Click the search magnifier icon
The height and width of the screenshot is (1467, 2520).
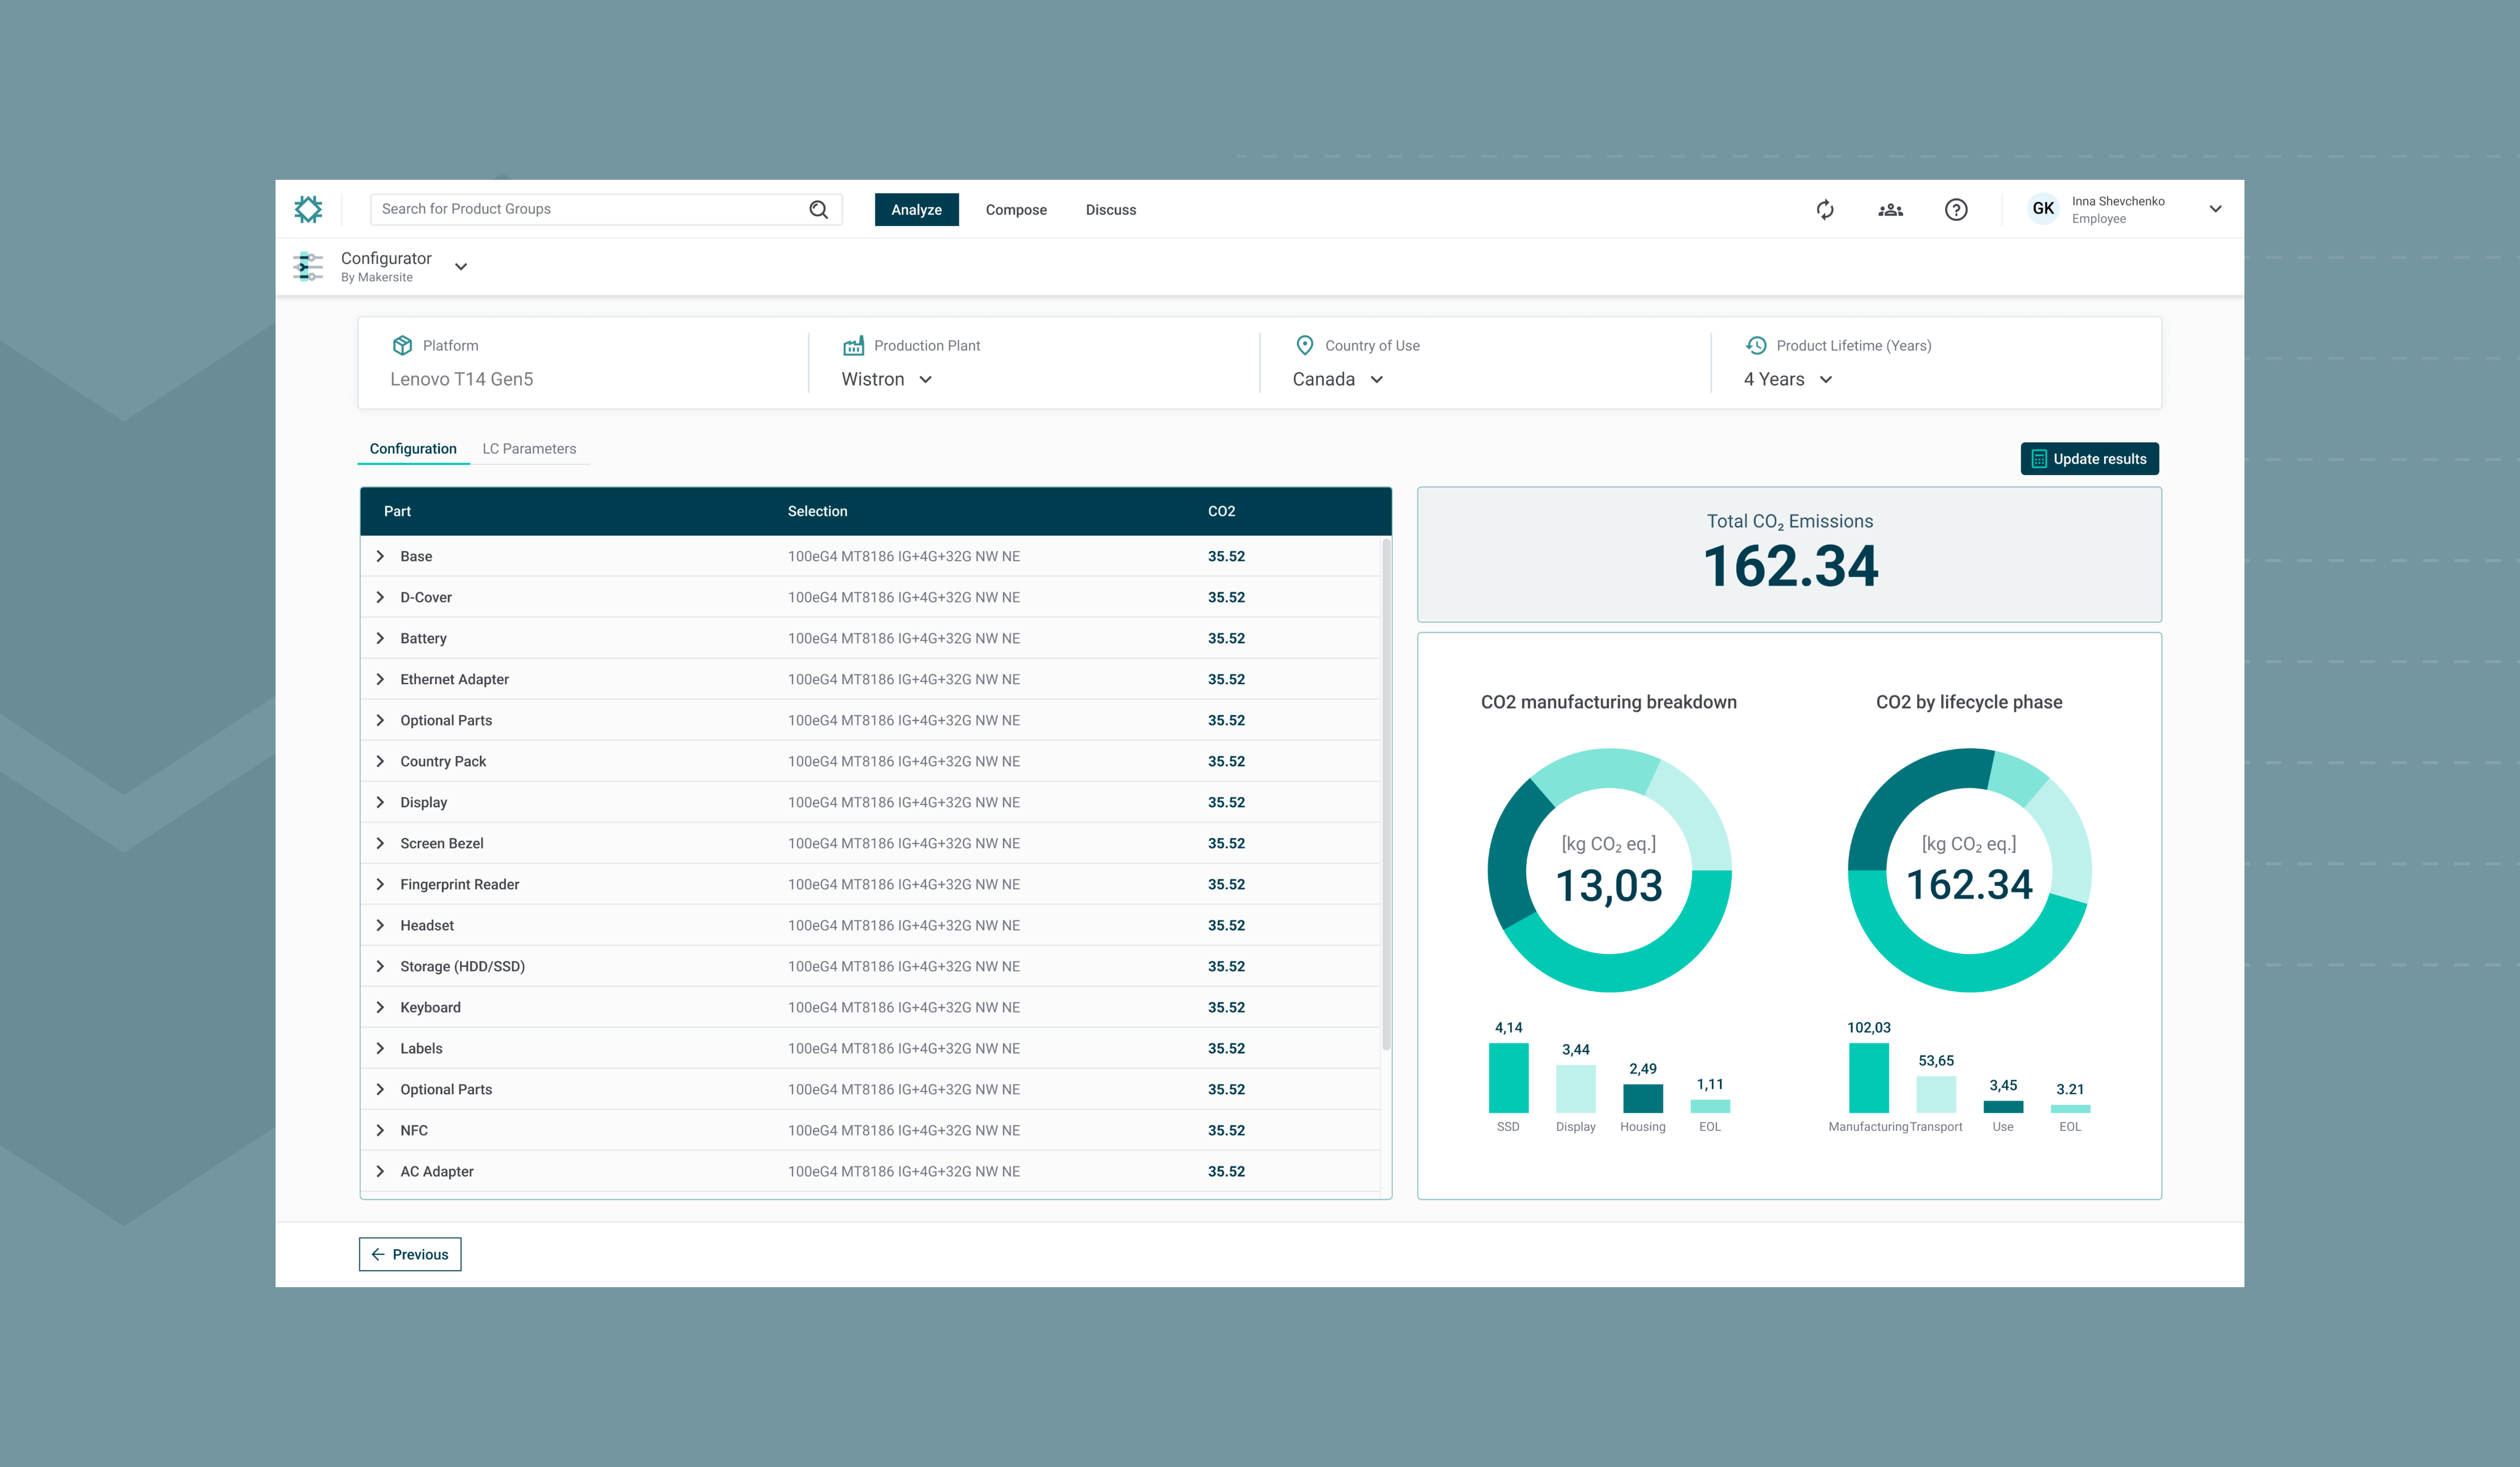(818, 209)
